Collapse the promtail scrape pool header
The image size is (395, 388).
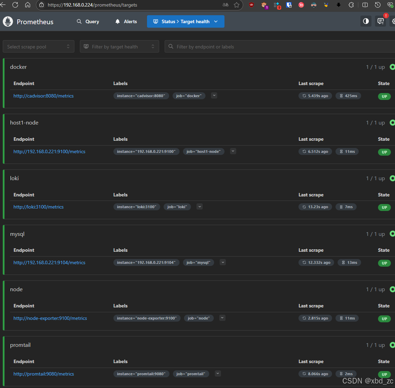200,345
